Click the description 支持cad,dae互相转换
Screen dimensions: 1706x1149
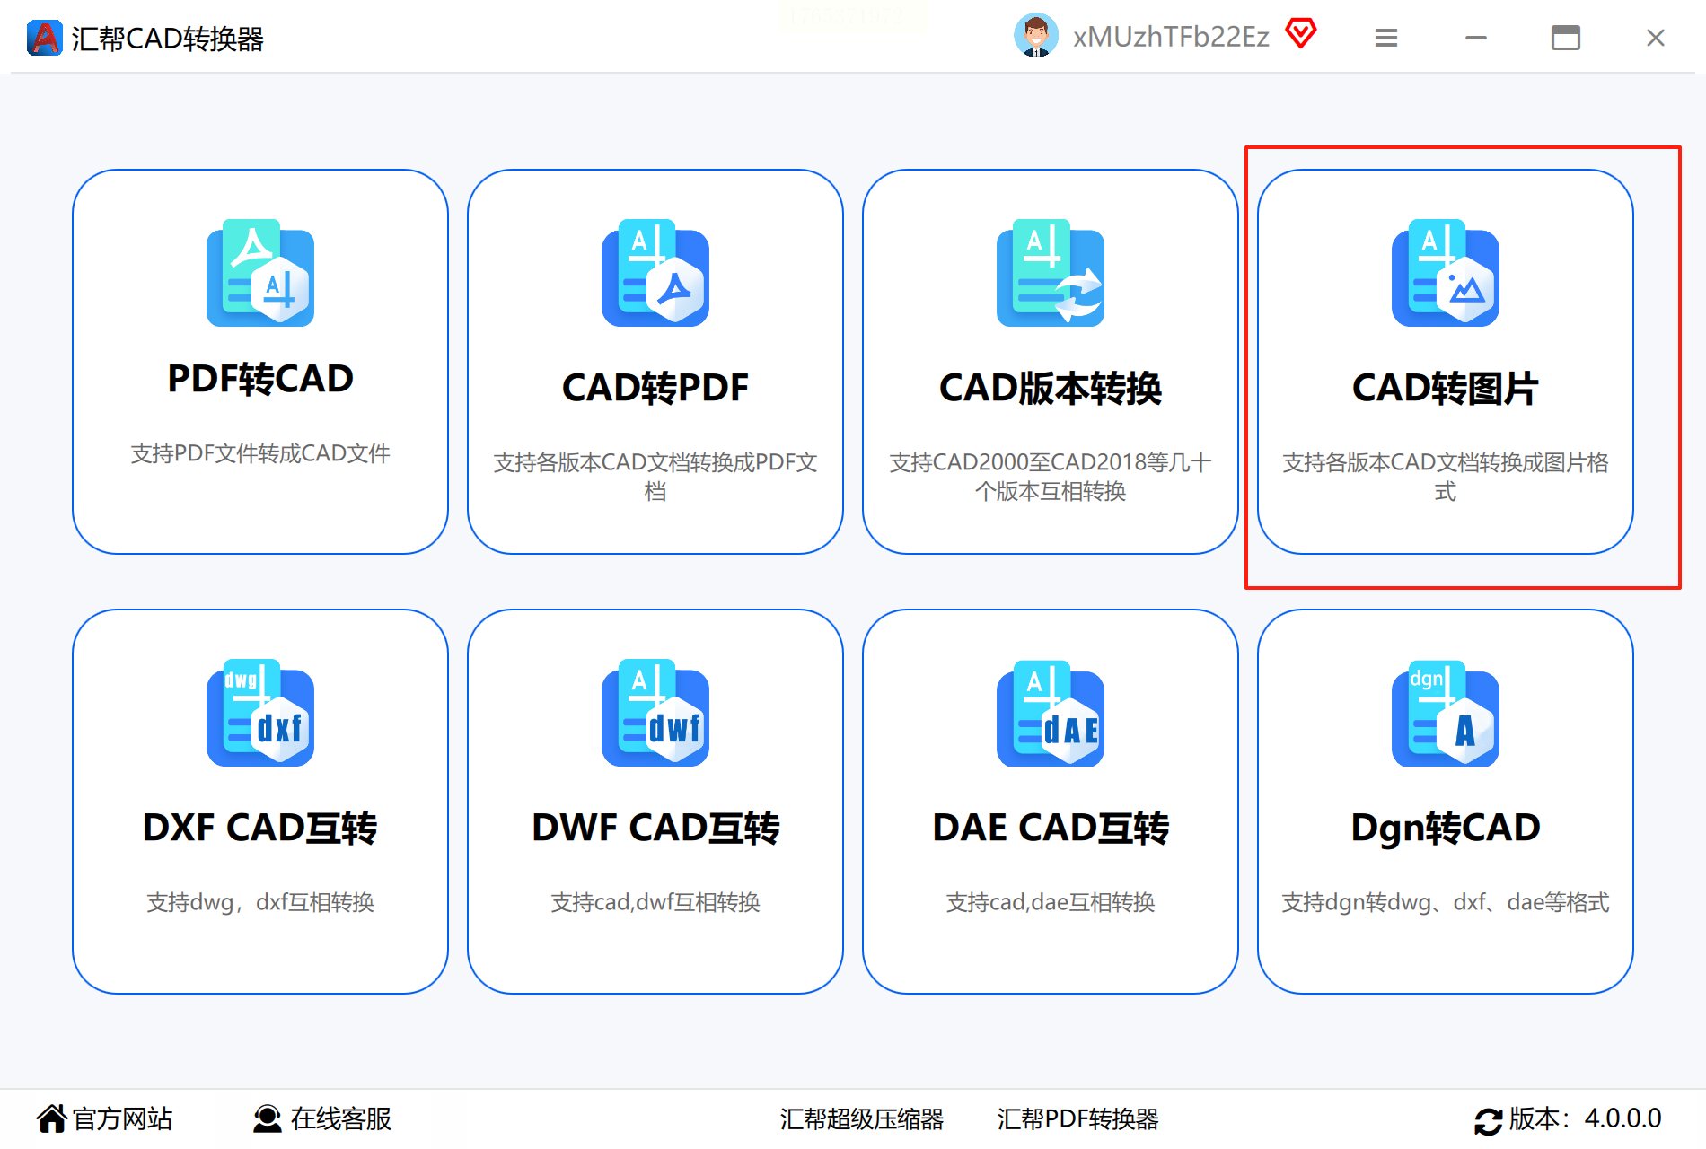[1051, 902]
